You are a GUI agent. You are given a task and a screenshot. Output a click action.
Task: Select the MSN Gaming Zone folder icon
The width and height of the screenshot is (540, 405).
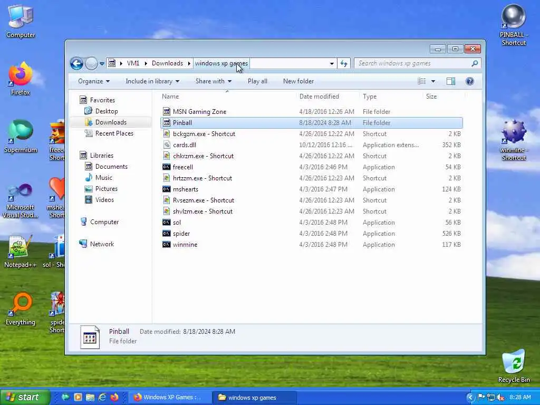click(x=167, y=112)
